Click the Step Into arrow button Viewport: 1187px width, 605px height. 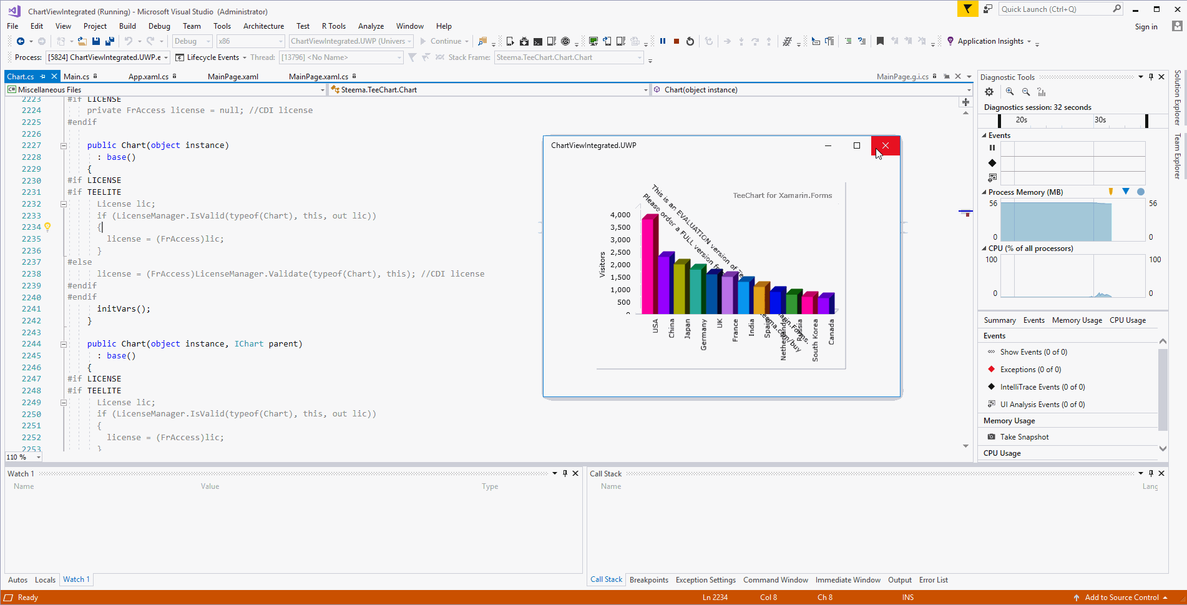click(x=741, y=41)
